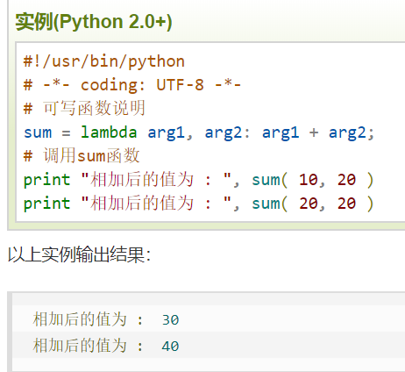Click the heading '实例(Python 2.0+)'
This screenshot has width=405, height=372.
[94, 22]
